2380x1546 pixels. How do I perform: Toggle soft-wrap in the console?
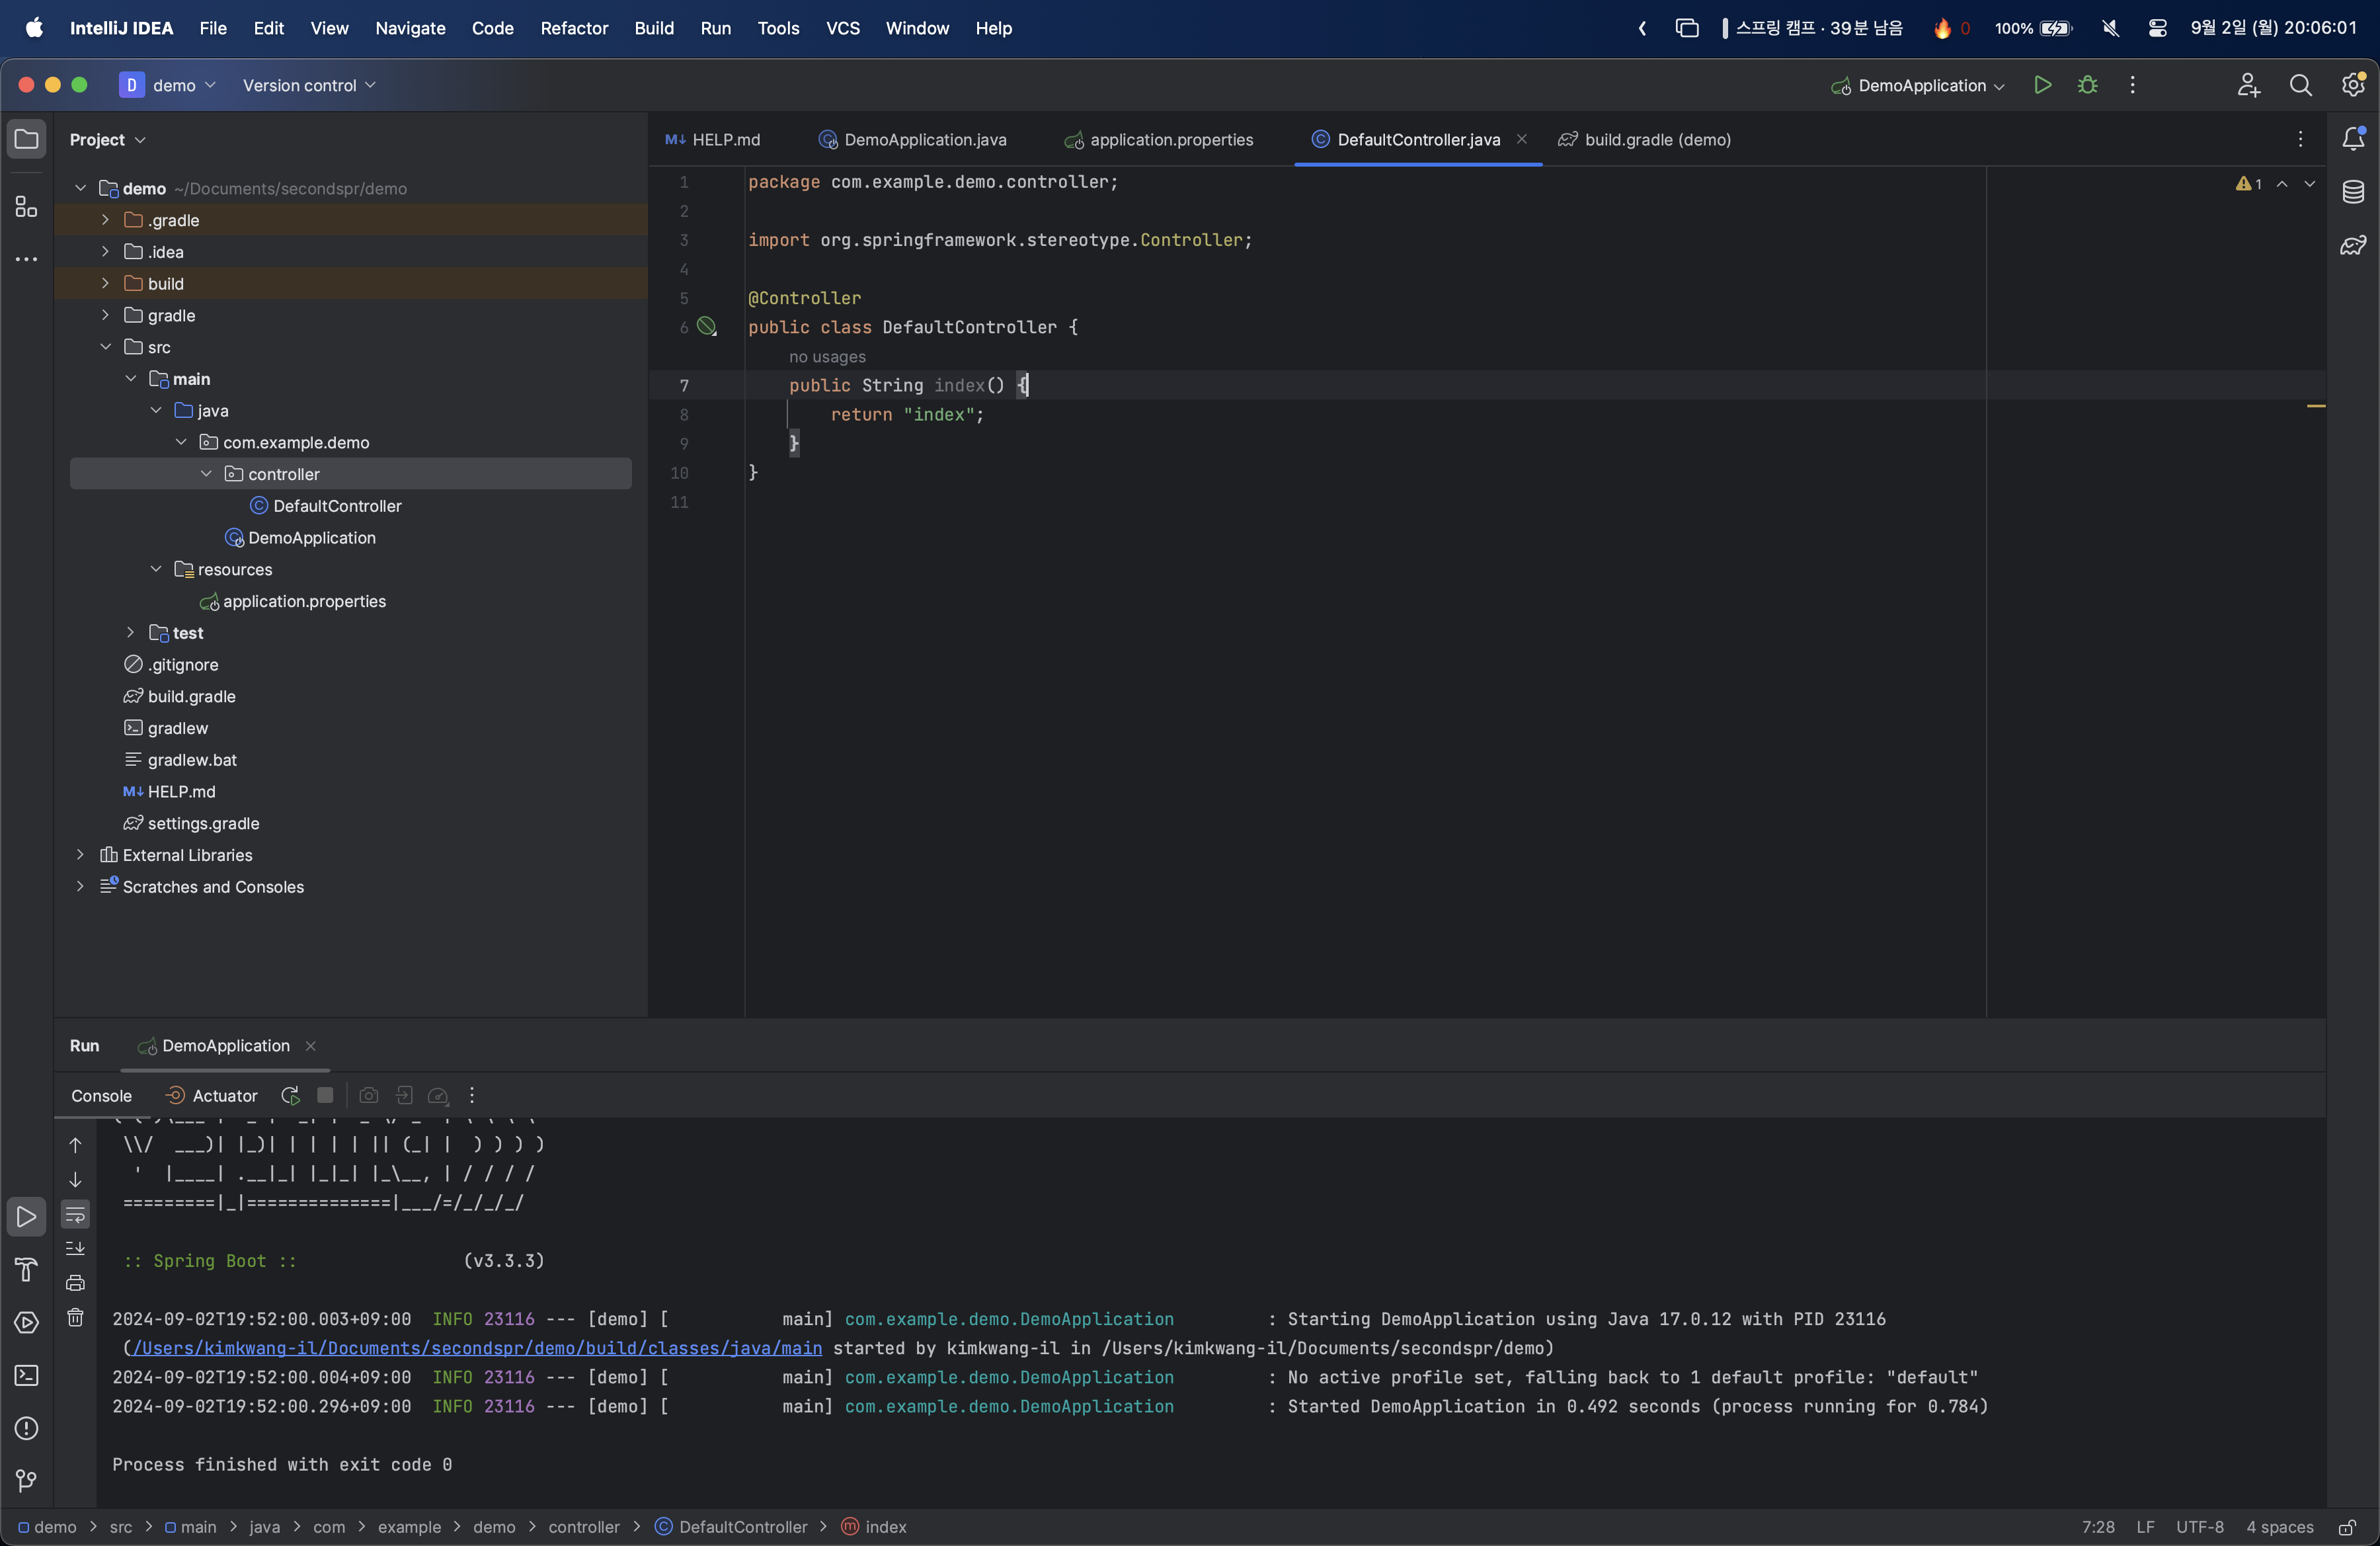tap(75, 1215)
